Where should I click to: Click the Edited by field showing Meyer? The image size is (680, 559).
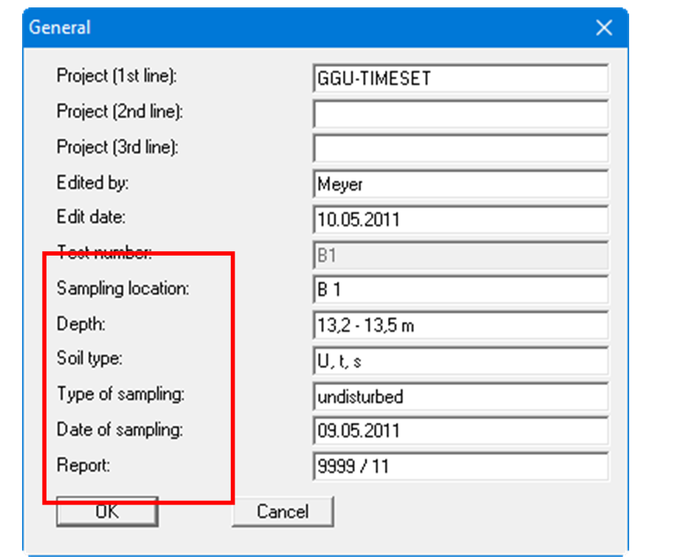pos(460,183)
